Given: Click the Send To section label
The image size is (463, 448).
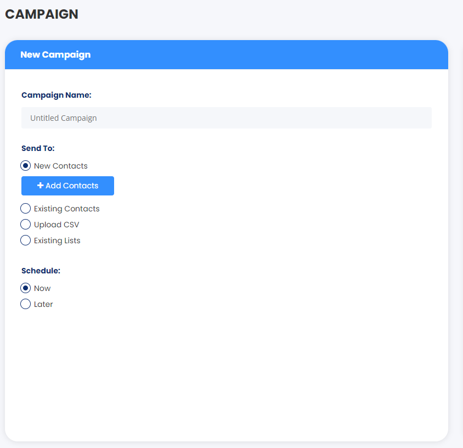Looking at the screenshot, I should point(38,148).
